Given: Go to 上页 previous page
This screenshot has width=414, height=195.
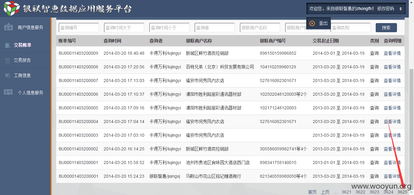Looking at the screenshot, I should point(325,192).
